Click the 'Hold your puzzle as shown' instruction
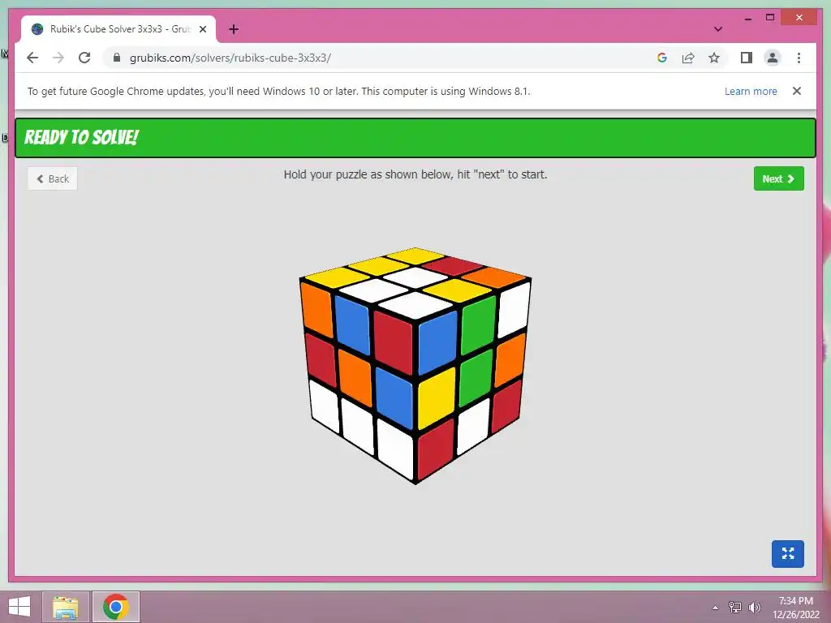 (x=415, y=174)
